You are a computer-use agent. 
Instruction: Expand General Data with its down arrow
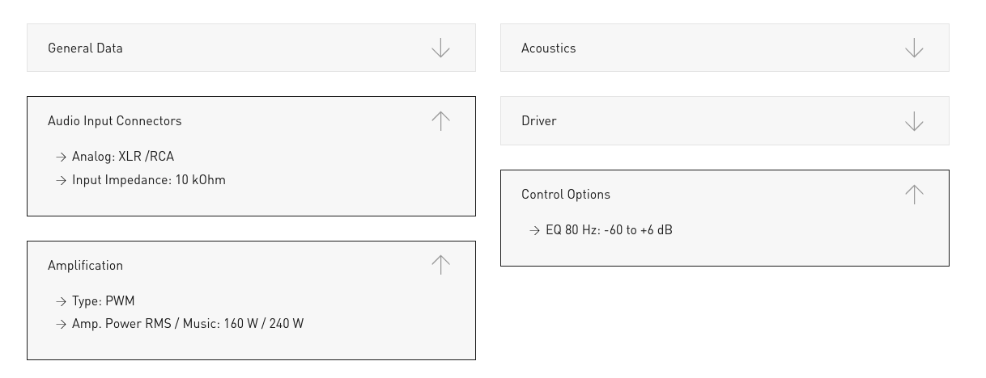coord(440,48)
